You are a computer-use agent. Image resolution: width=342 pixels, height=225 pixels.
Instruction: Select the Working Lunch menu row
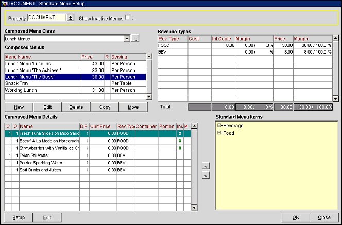(41, 90)
